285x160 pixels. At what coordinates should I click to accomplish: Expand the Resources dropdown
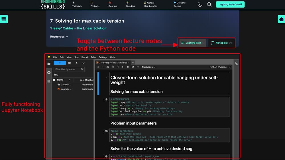59,37
